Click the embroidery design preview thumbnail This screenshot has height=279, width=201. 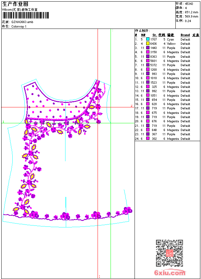(67, 152)
